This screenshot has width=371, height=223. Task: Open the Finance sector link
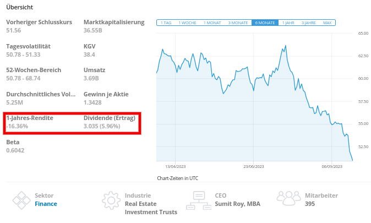coord(46,204)
